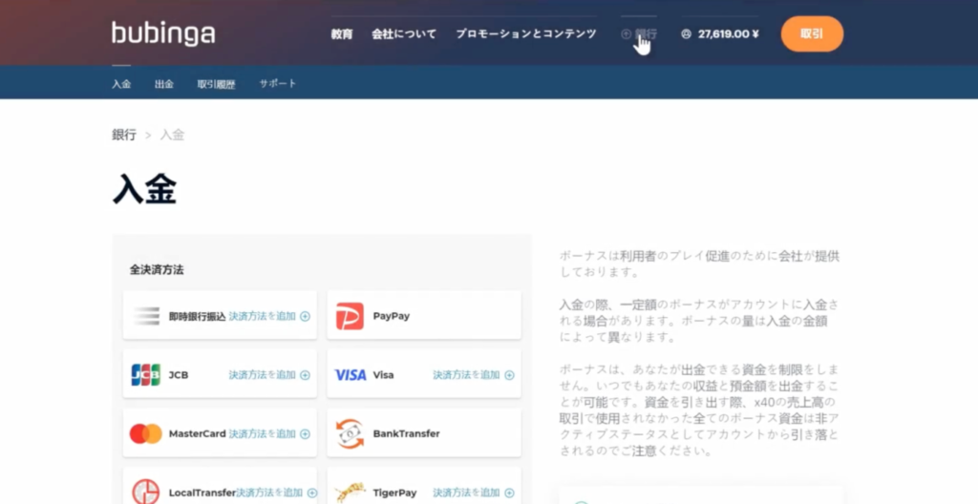The image size is (978, 504).
Task: Click 決済方法を追加 next to JCB
Action: [268, 375]
